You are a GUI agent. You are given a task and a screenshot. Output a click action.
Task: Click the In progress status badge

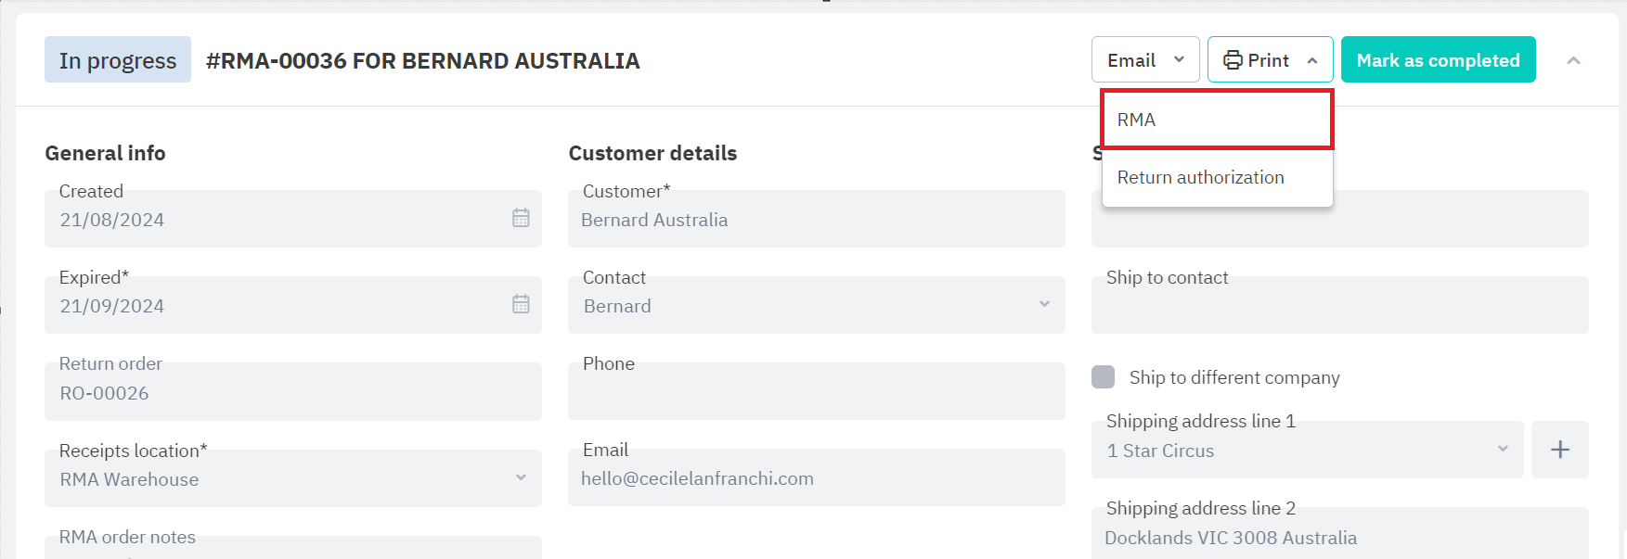pyautogui.click(x=118, y=60)
